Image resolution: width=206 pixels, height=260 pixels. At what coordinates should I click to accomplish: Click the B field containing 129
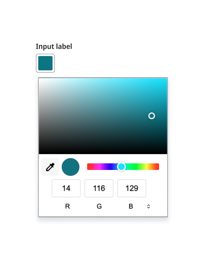132,188
